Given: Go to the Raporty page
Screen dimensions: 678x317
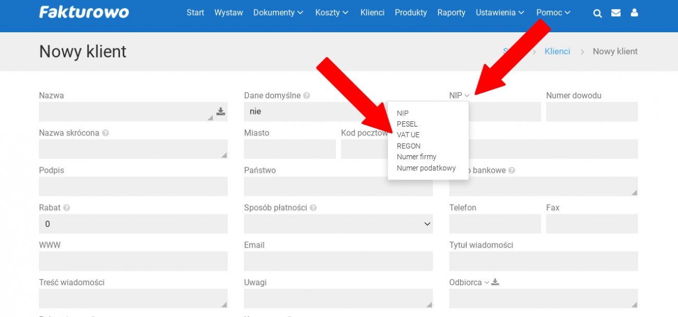Looking at the screenshot, I should tap(451, 12).
